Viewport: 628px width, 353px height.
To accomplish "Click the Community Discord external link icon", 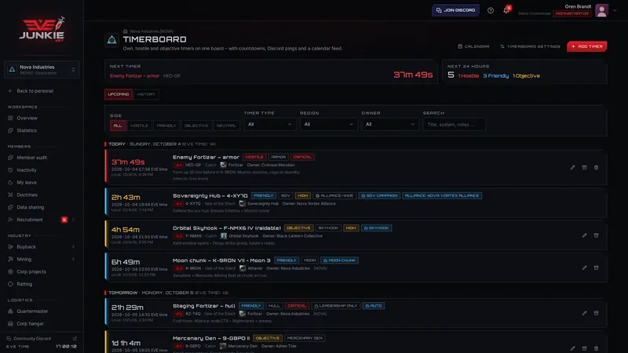I will point(75,339).
